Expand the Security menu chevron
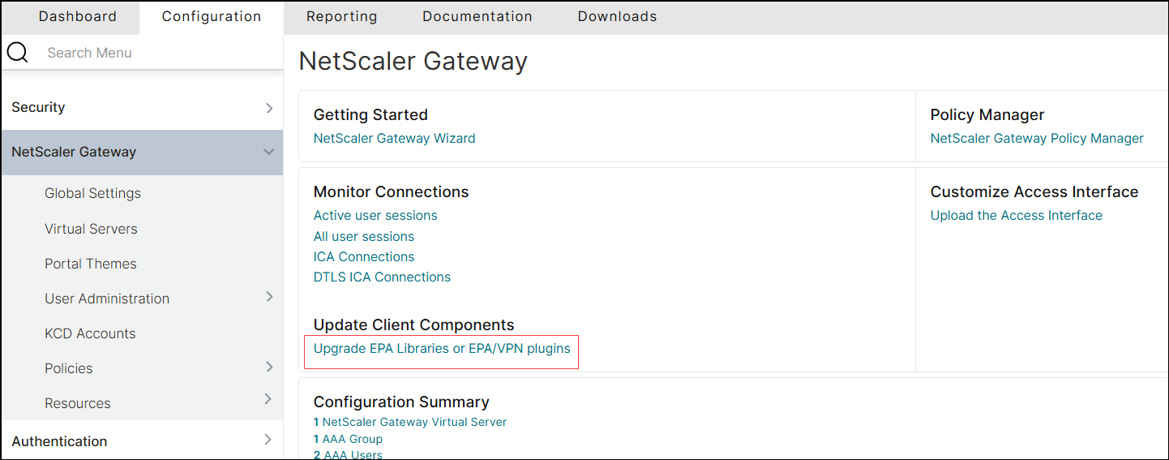 (x=269, y=108)
